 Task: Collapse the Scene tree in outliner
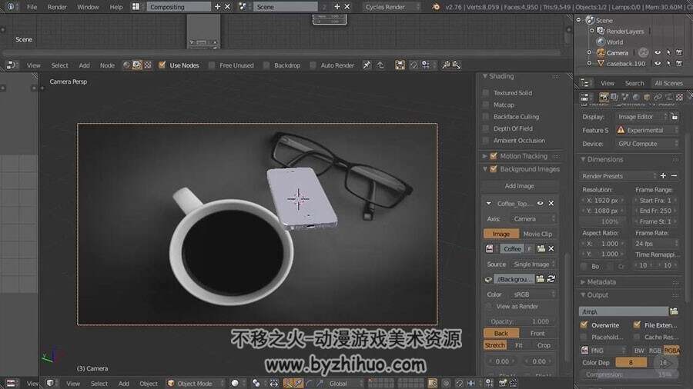[578, 20]
